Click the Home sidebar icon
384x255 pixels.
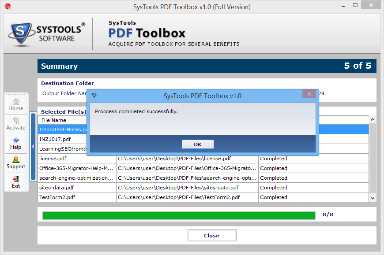tap(16, 104)
